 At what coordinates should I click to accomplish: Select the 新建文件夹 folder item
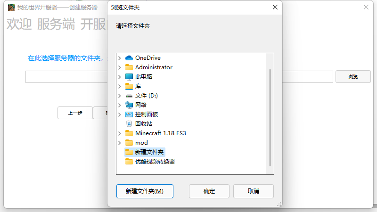[x=145, y=152]
